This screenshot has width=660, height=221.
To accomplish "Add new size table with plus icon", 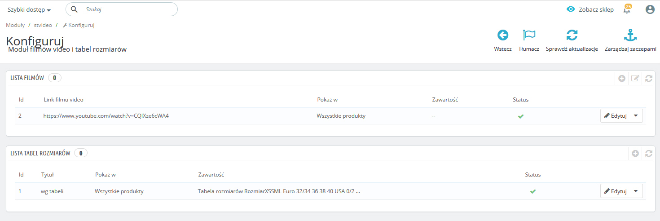I will pos(635,153).
